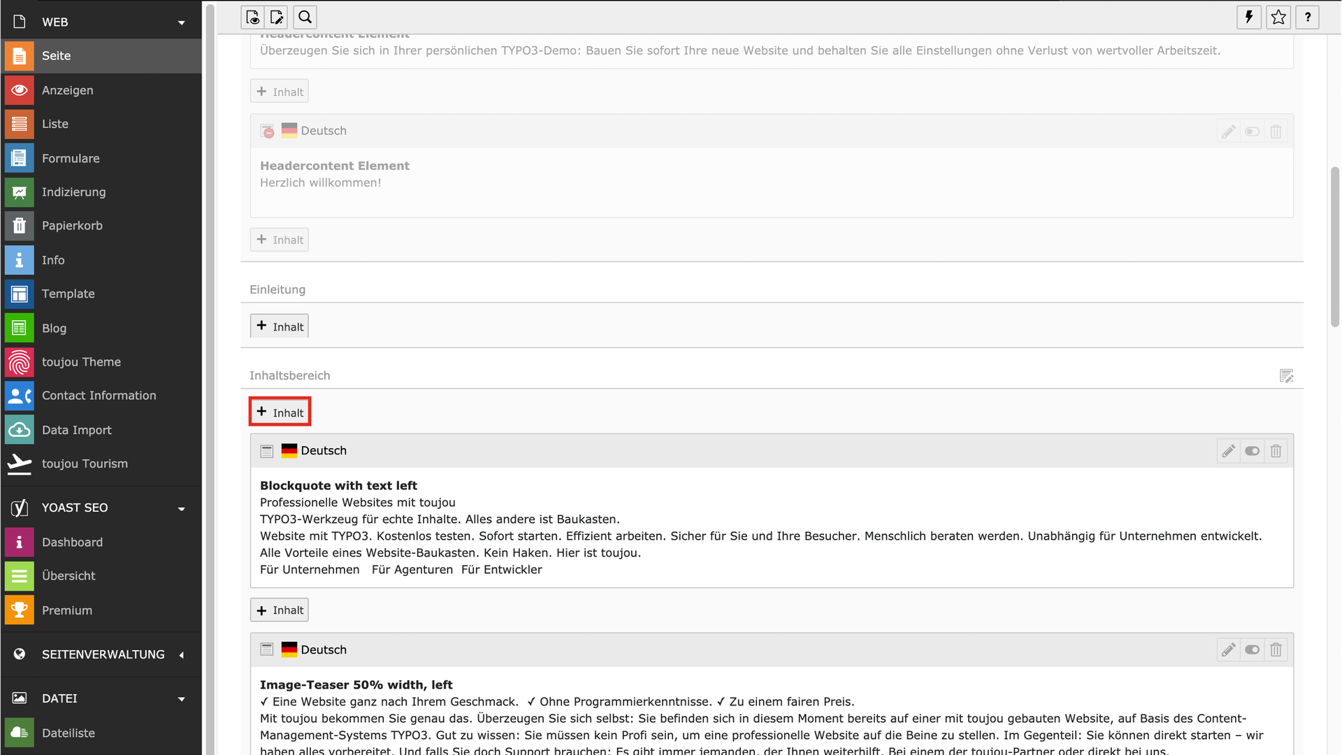The width and height of the screenshot is (1342, 755).
Task: Click the view webpage icon in the top toolbar
Action: click(253, 17)
